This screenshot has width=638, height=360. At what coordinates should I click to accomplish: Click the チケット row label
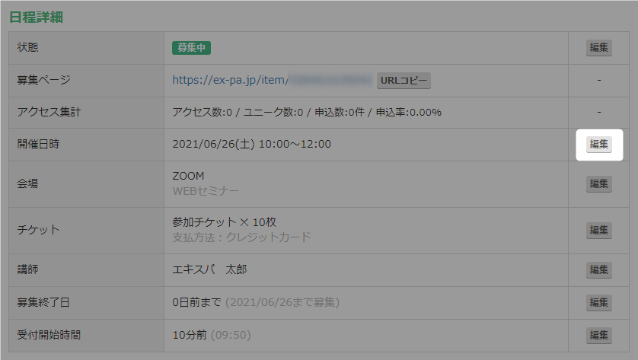coord(38,230)
